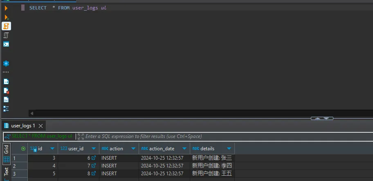Click the table icon on user_logs 1 tab
This screenshot has width=373, height=181.
pos(7,125)
